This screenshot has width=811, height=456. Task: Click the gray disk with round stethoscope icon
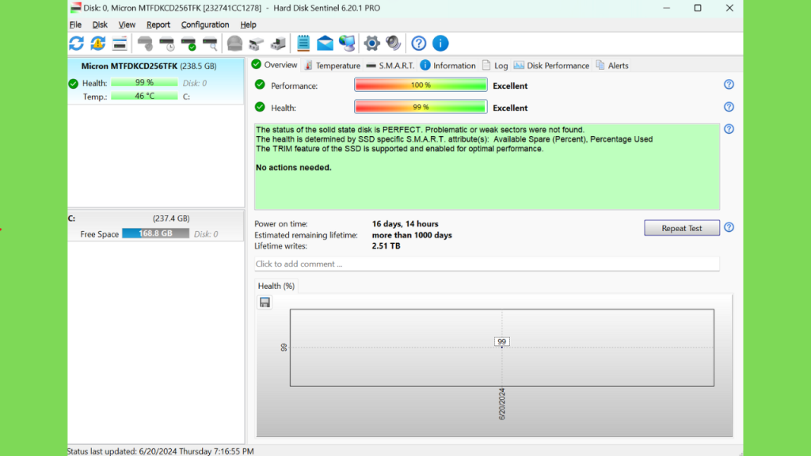[x=146, y=44]
